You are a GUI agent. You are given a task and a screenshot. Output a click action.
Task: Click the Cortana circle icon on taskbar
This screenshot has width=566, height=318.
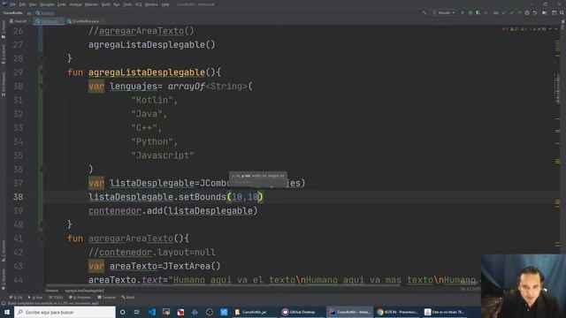point(122,312)
